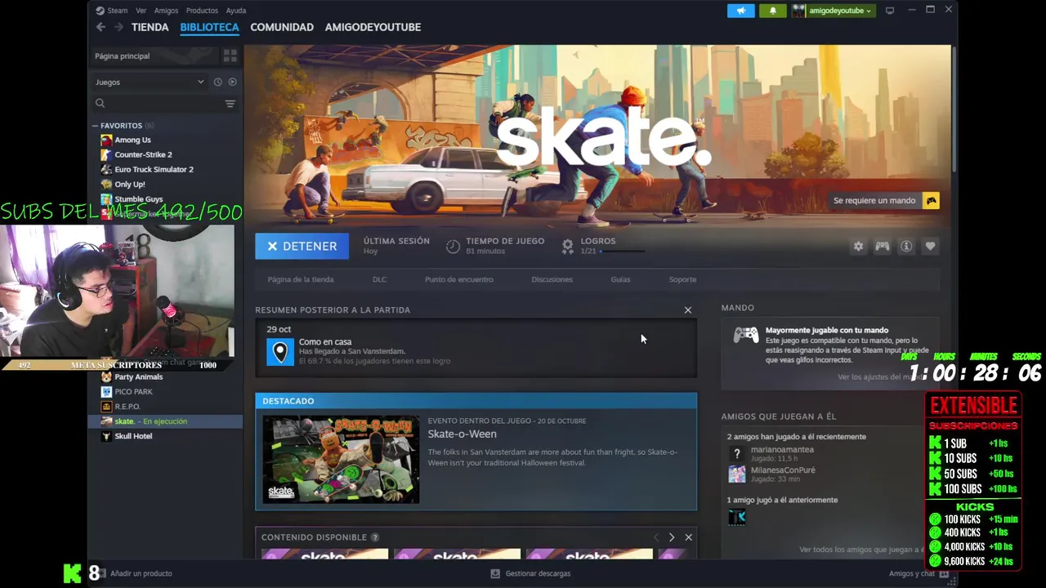The height and width of the screenshot is (588, 1046).
Task: Open the Ver menu
Action: 141,11
